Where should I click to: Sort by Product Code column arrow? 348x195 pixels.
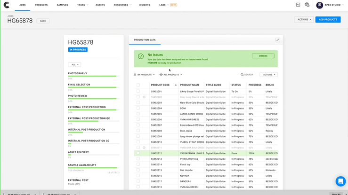coord(176,85)
